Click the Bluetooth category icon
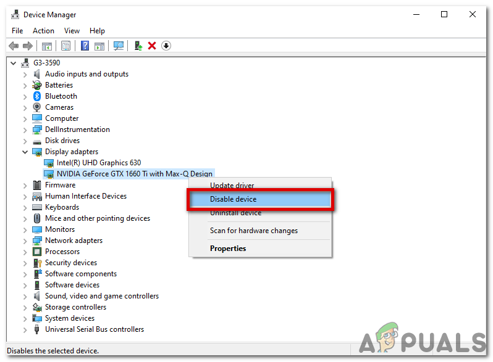This screenshot has width=493, height=362. tap(37, 96)
